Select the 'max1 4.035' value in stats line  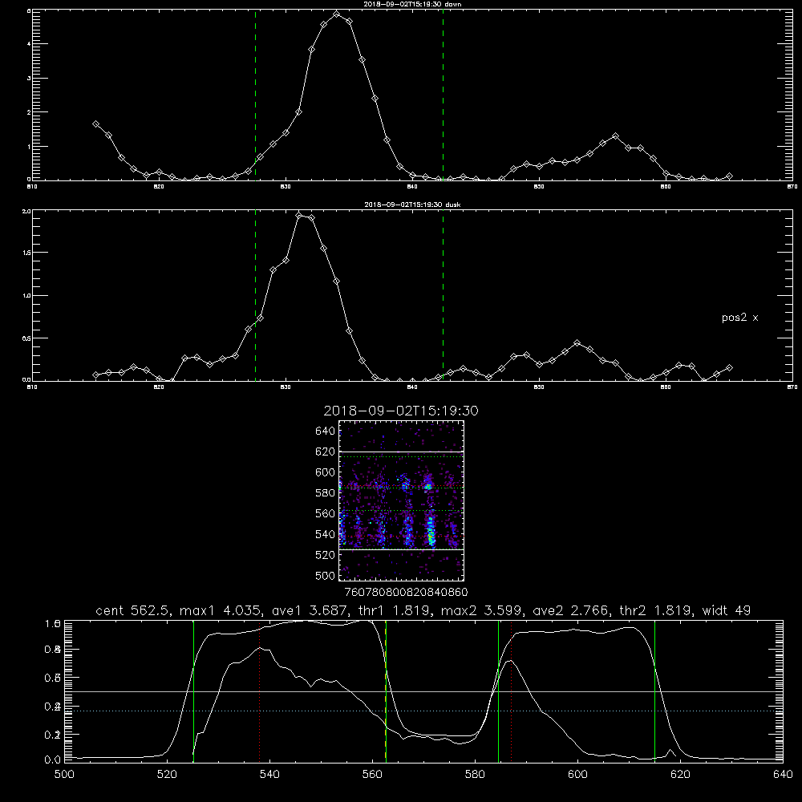[x=218, y=610]
